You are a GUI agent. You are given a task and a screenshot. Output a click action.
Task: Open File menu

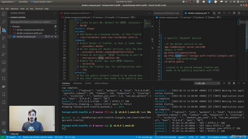(2, 8)
